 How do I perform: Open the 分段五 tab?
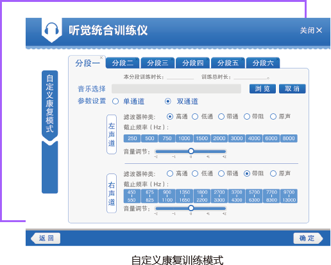pos(228,63)
